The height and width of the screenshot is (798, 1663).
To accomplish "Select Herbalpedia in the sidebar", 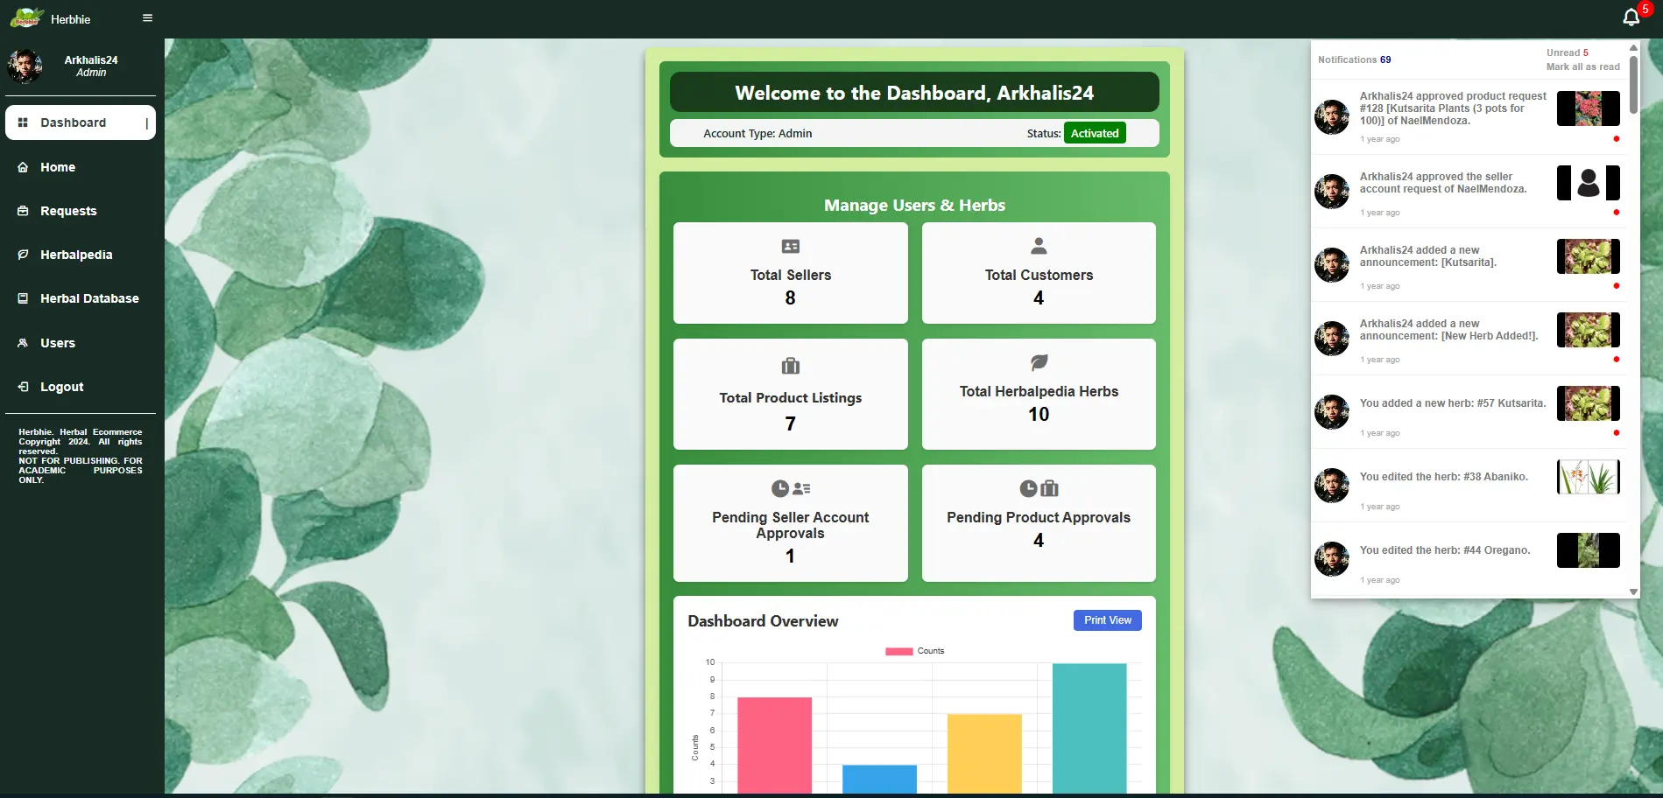I will coord(81,255).
